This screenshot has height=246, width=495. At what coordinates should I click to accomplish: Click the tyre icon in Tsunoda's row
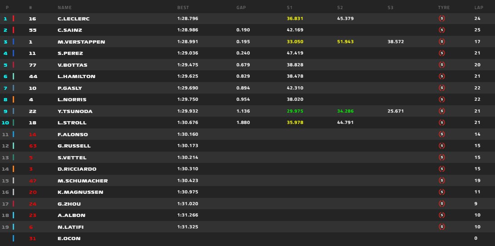pos(441,111)
